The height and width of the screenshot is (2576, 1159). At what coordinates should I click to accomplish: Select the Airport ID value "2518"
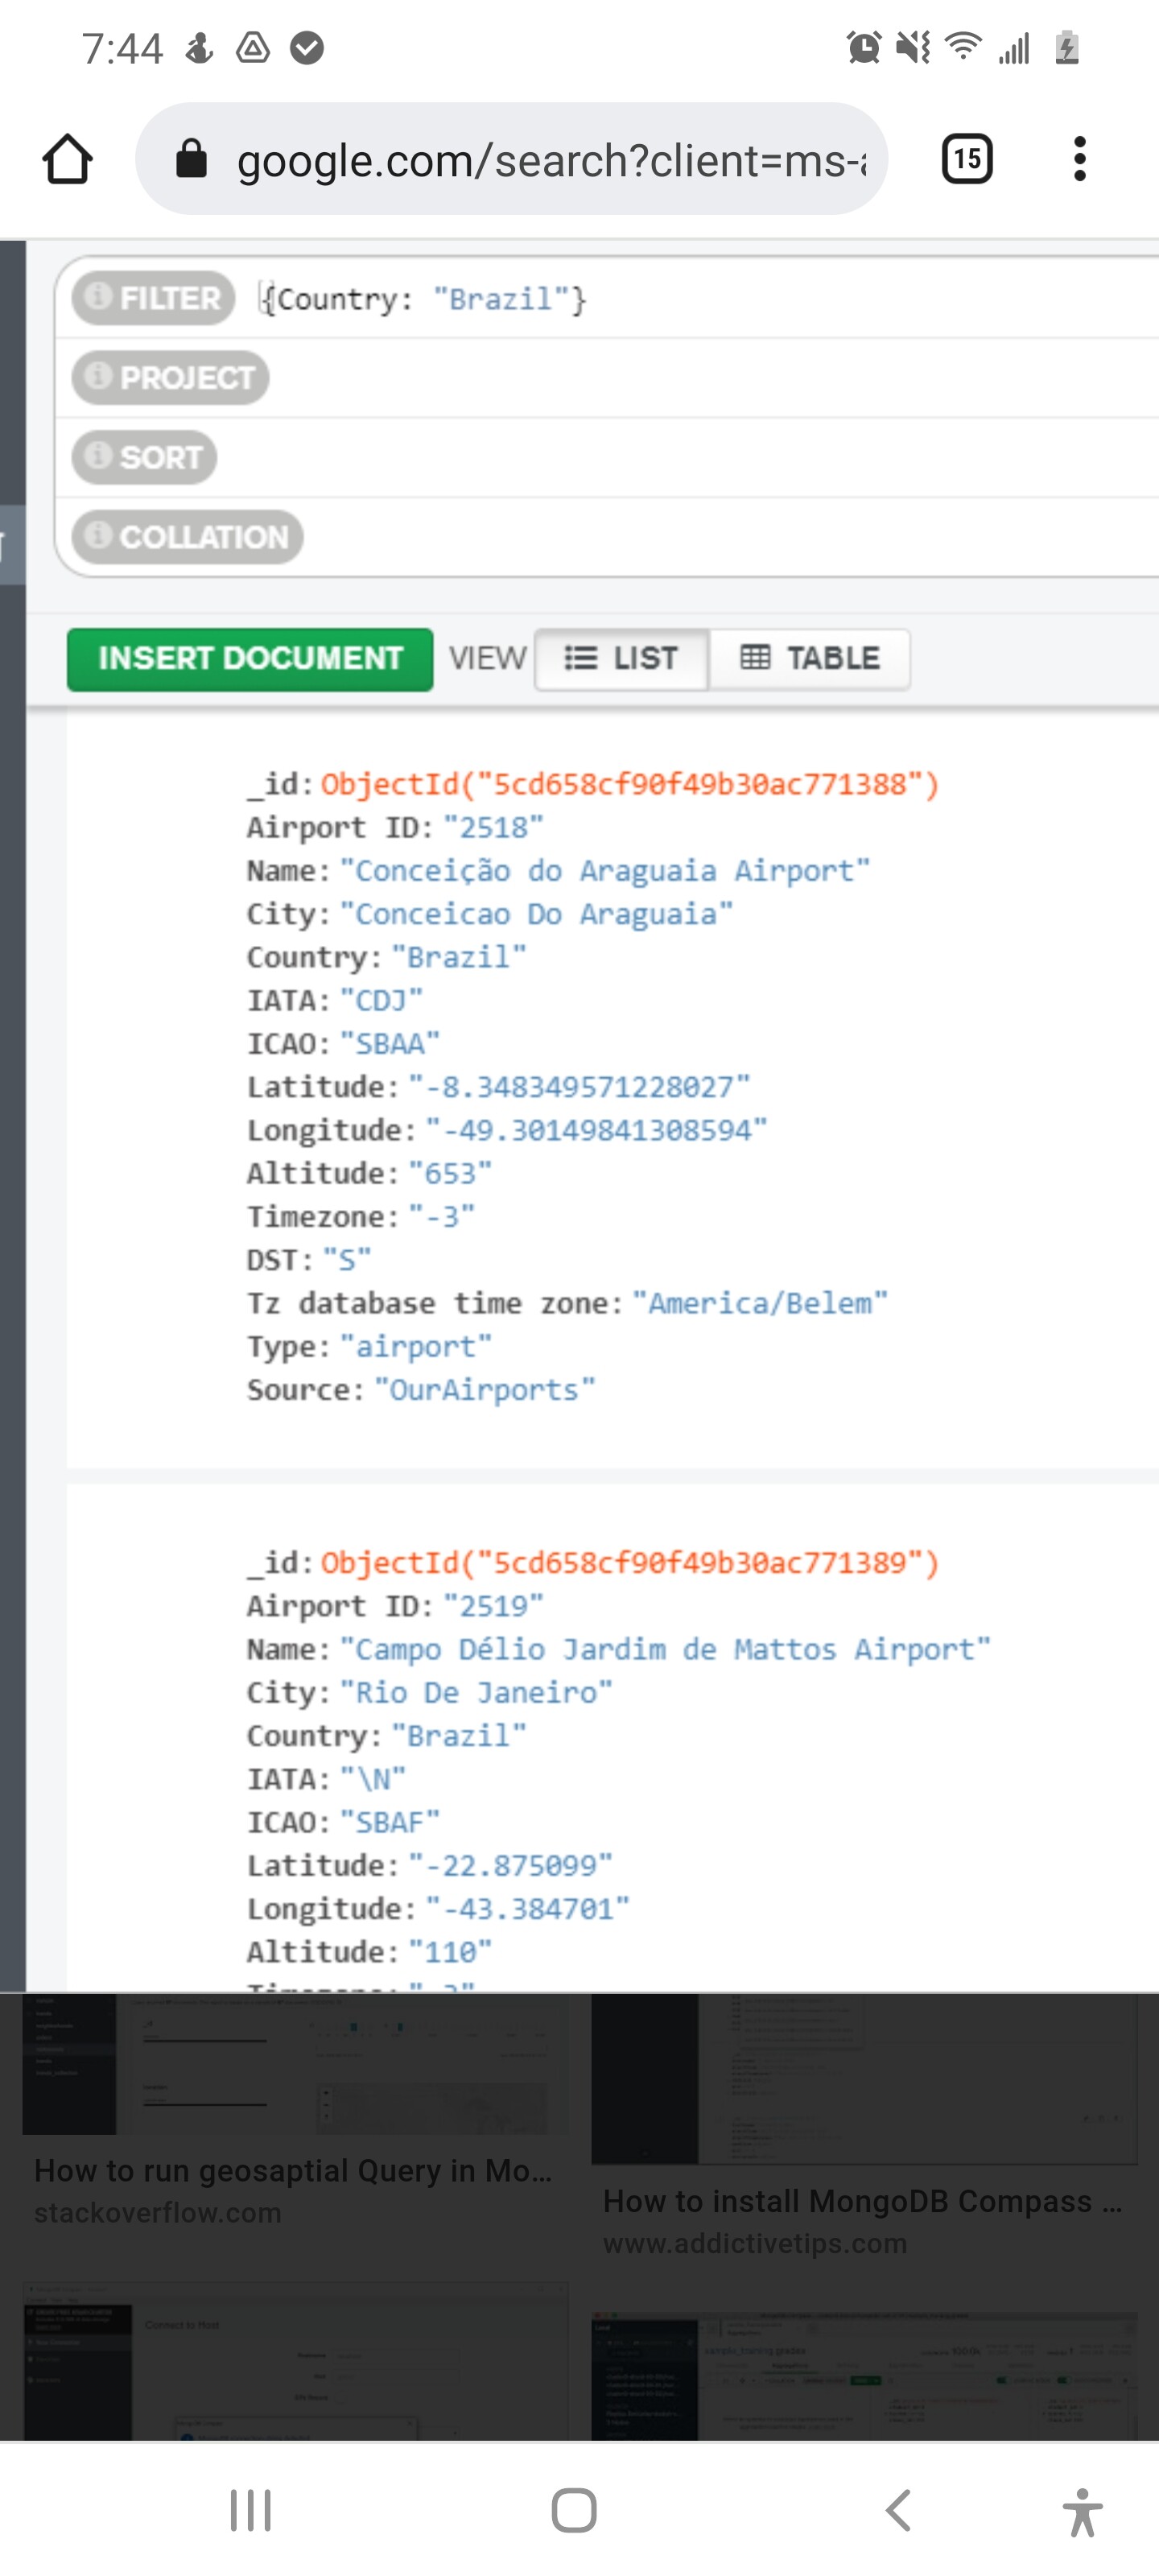click(493, 828)
